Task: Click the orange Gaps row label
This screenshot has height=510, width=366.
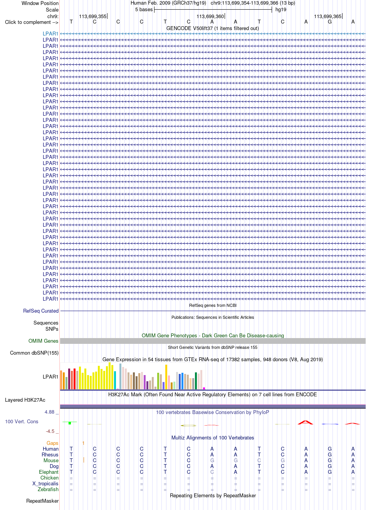Action: pos(52,443)
